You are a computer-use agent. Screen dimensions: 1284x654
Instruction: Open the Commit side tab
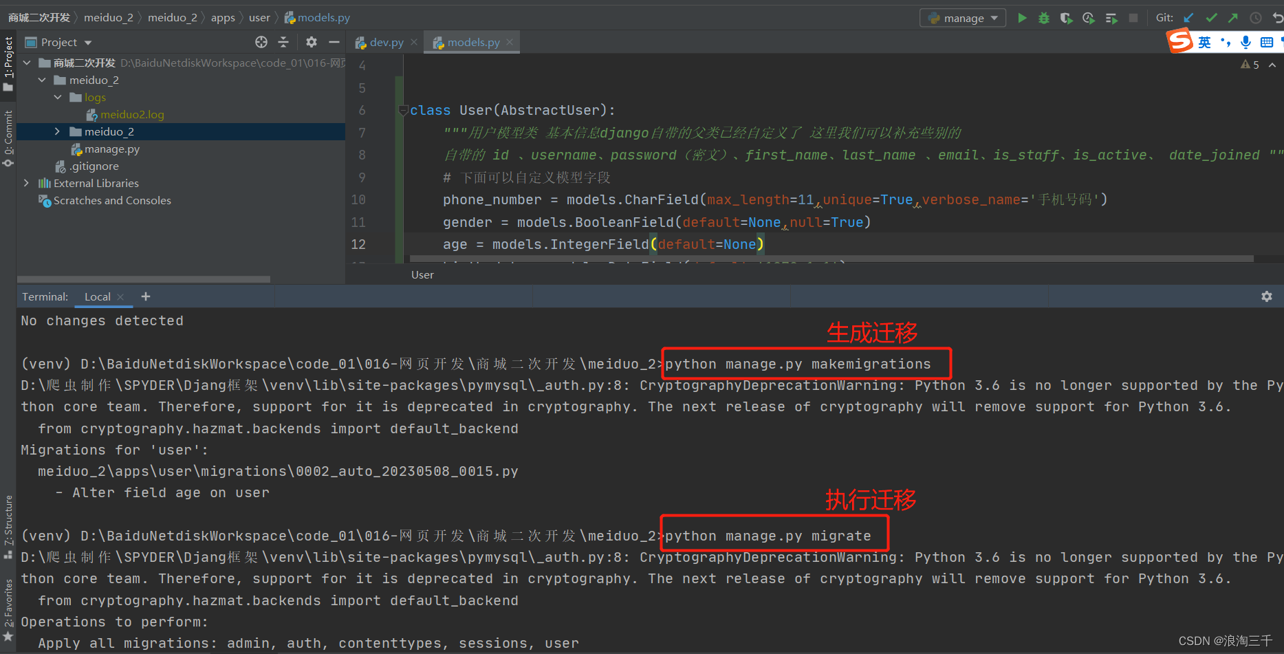click(x=8, y=138)
